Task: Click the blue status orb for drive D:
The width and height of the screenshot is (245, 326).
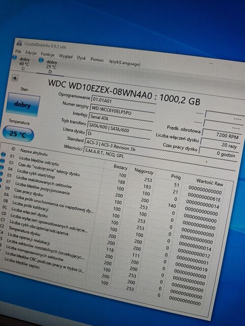Action: click(x=41, y=60)
